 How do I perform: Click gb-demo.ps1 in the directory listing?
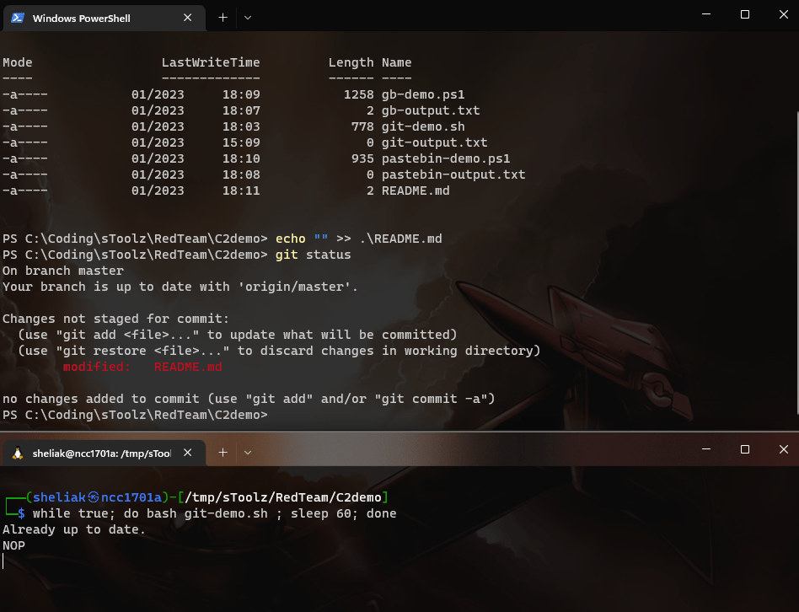423,94
